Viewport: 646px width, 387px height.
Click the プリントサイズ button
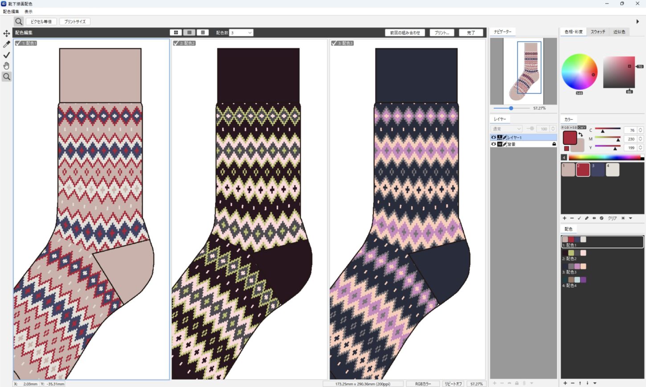[75, 21]
